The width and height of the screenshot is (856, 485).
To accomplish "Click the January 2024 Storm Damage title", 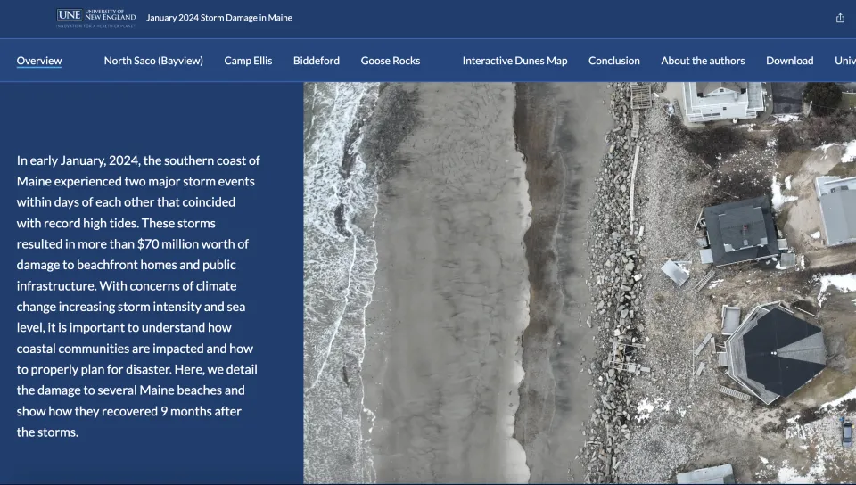I will (218, 18).
